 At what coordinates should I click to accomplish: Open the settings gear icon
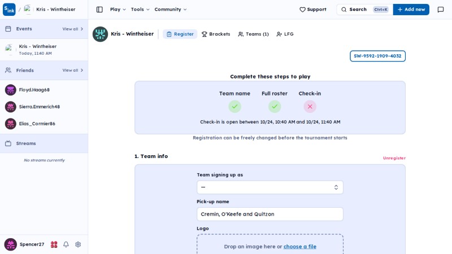click(x=78, y=244)
